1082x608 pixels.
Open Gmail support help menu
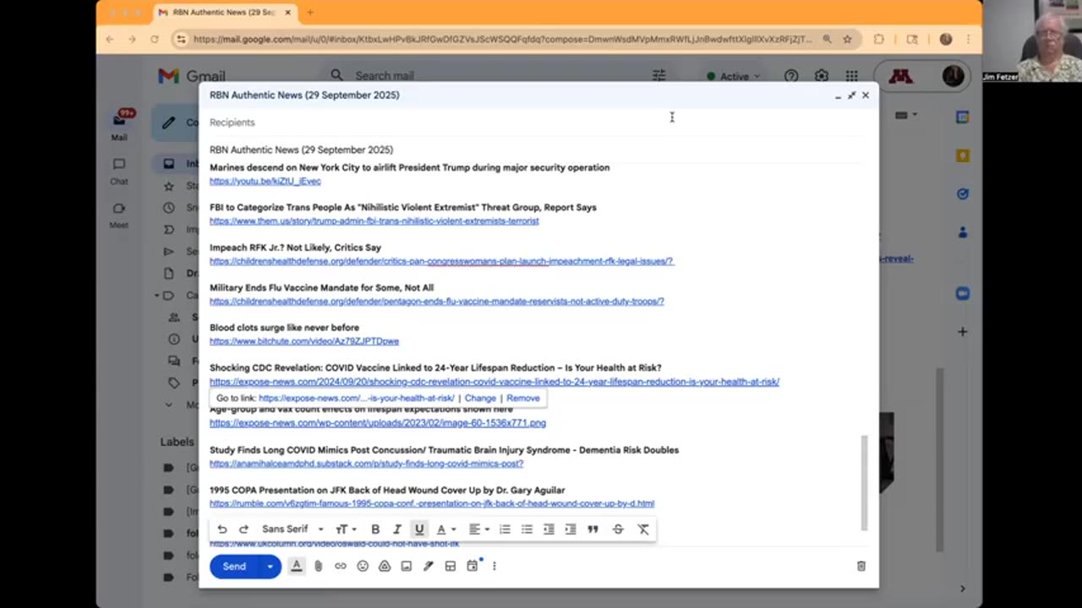pos(791,76)
